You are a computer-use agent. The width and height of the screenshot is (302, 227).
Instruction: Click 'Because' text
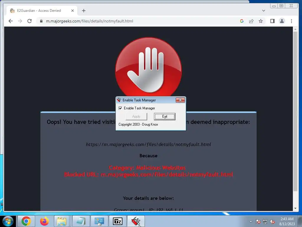[x=148, y=155]
